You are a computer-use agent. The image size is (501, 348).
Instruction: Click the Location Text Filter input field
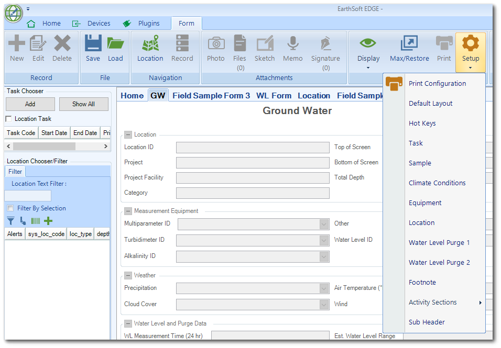click(28, 196)
